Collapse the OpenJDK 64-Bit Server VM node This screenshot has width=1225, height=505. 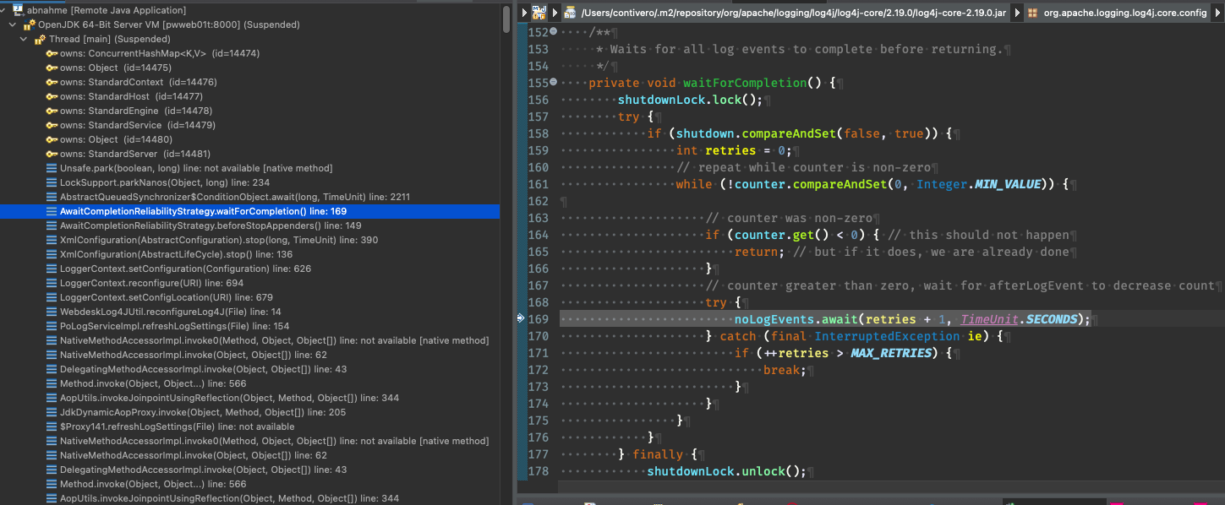click(14, 24)
